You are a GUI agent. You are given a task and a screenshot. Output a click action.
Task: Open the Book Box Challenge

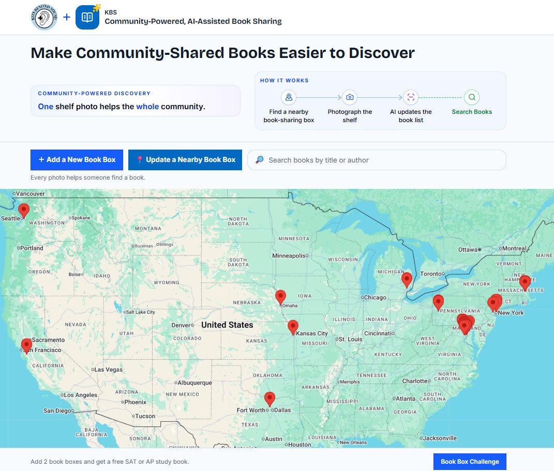pyautogui.click(x=470, y=462)
